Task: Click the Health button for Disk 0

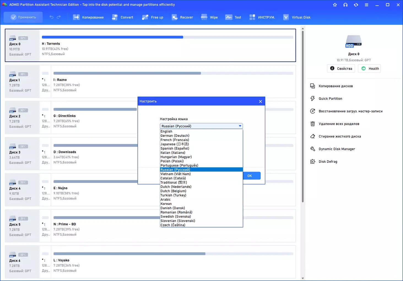Action: [x=369, y=69]
